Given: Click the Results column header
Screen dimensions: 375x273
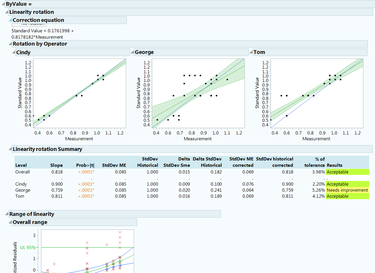Looking at the screenshot, I should [334, 165].
